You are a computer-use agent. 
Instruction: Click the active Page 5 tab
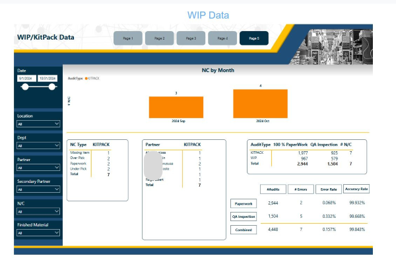coord(254,38)
